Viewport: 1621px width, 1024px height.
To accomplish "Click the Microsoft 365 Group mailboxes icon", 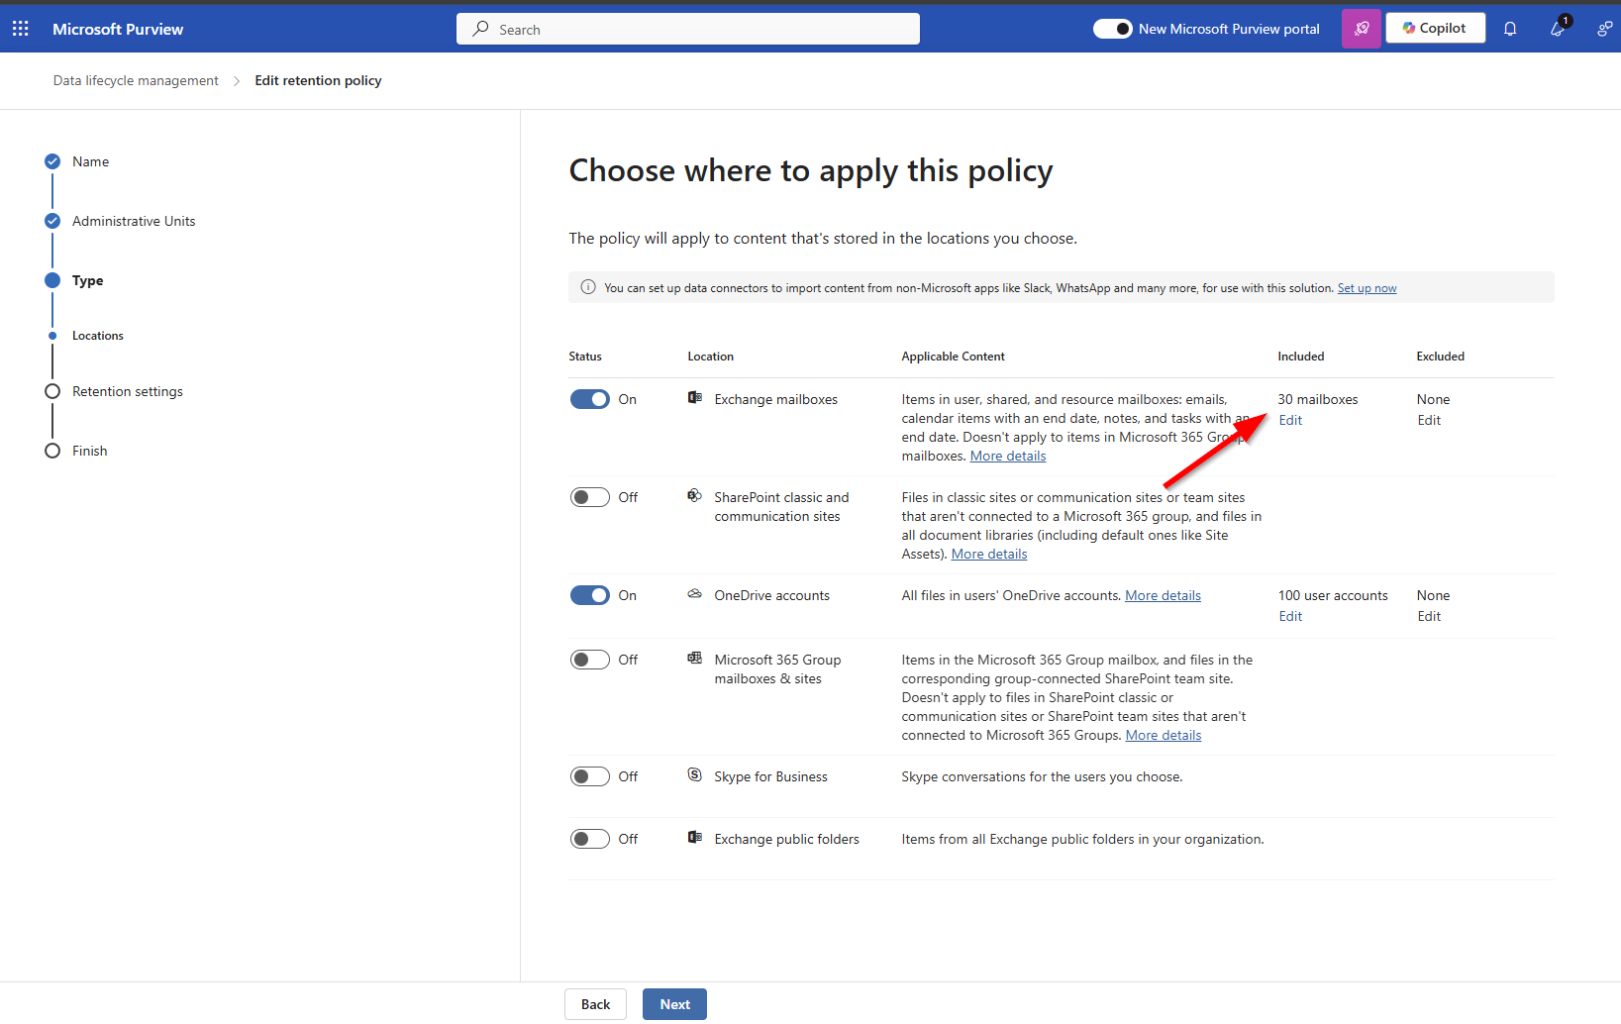I will click(694, 659).
